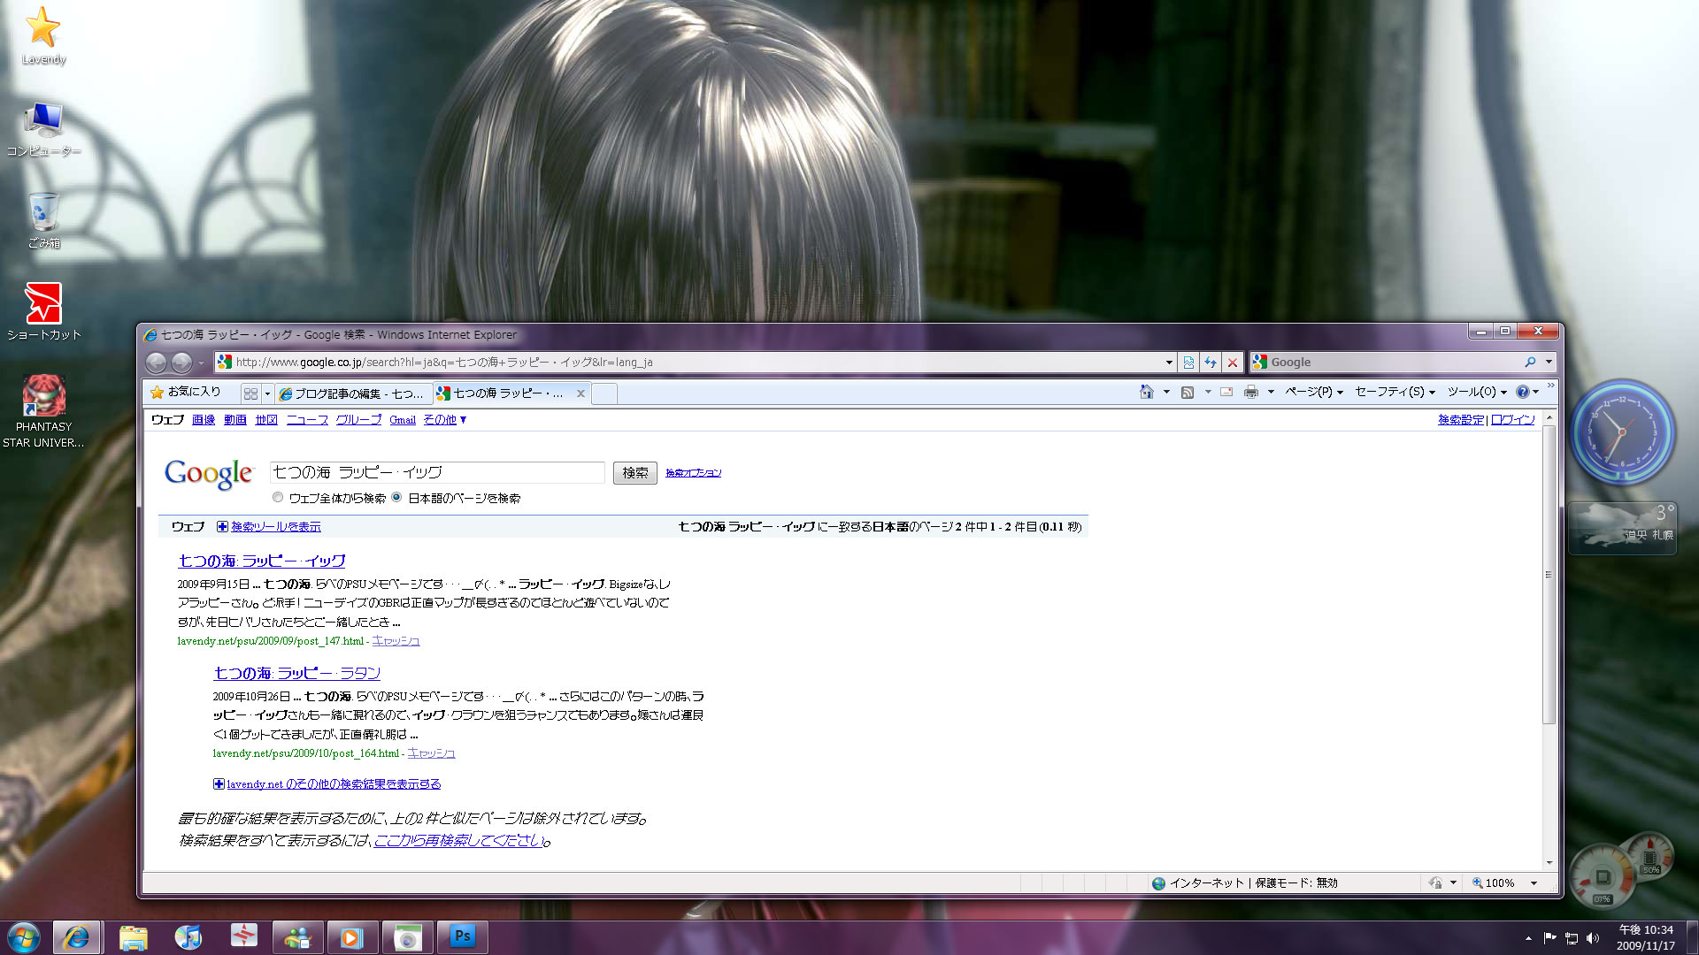The width and height of the screenshot is (1699, 955).
Task: Stop loading with the red X icon
Action: (1233, 363)
